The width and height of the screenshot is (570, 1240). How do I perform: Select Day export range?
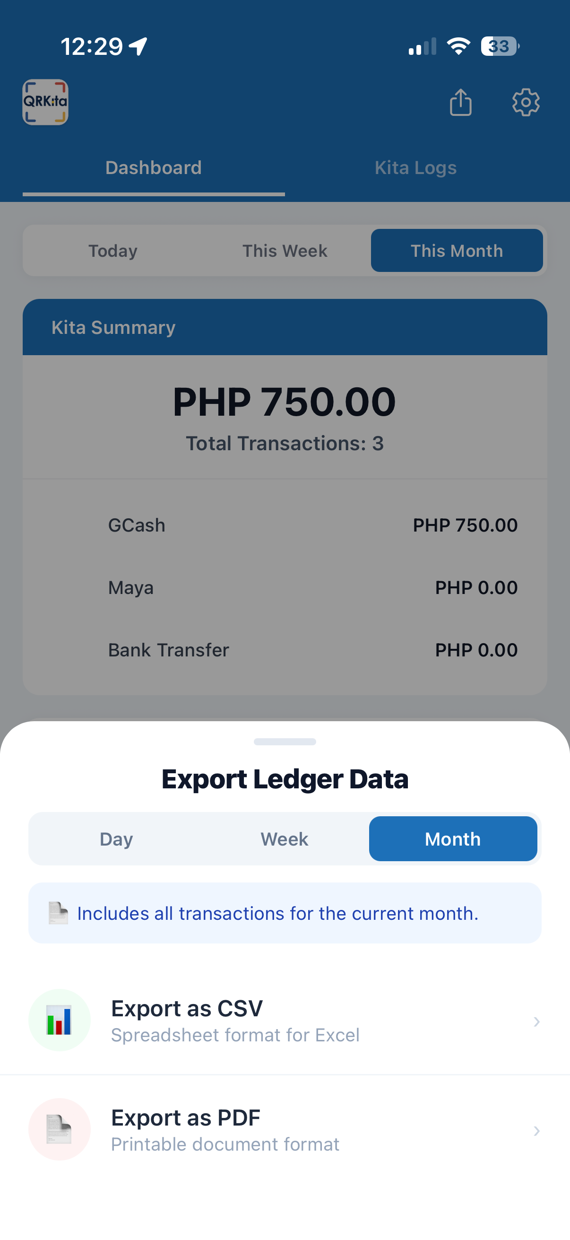[x=116, y=839]
